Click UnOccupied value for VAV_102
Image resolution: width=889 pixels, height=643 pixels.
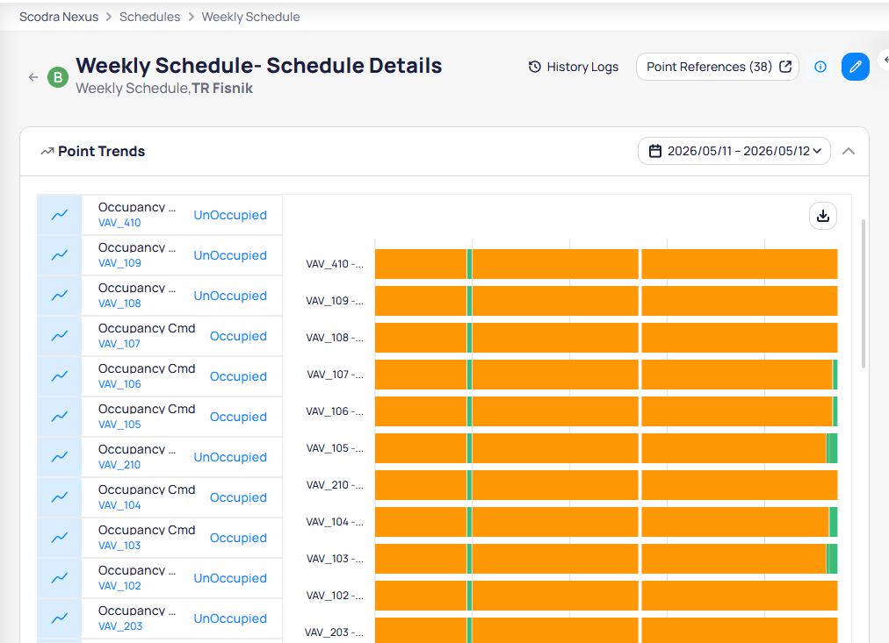pos(230,578)
